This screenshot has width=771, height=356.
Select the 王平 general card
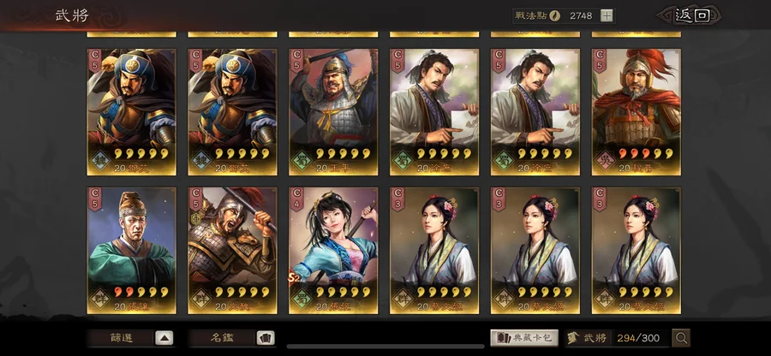click(333, 112)
